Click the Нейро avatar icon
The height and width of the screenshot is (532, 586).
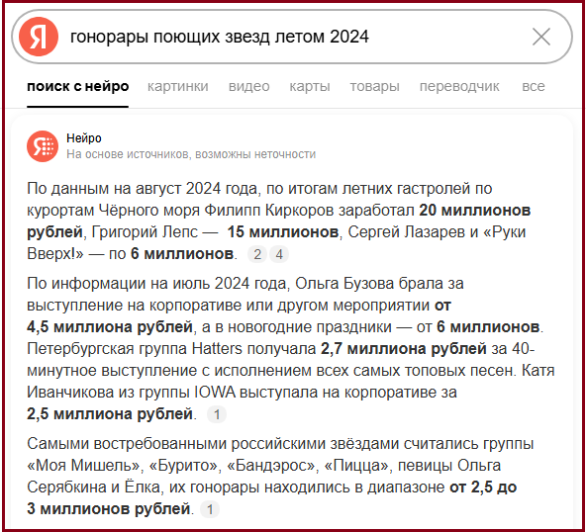point(43,146)
